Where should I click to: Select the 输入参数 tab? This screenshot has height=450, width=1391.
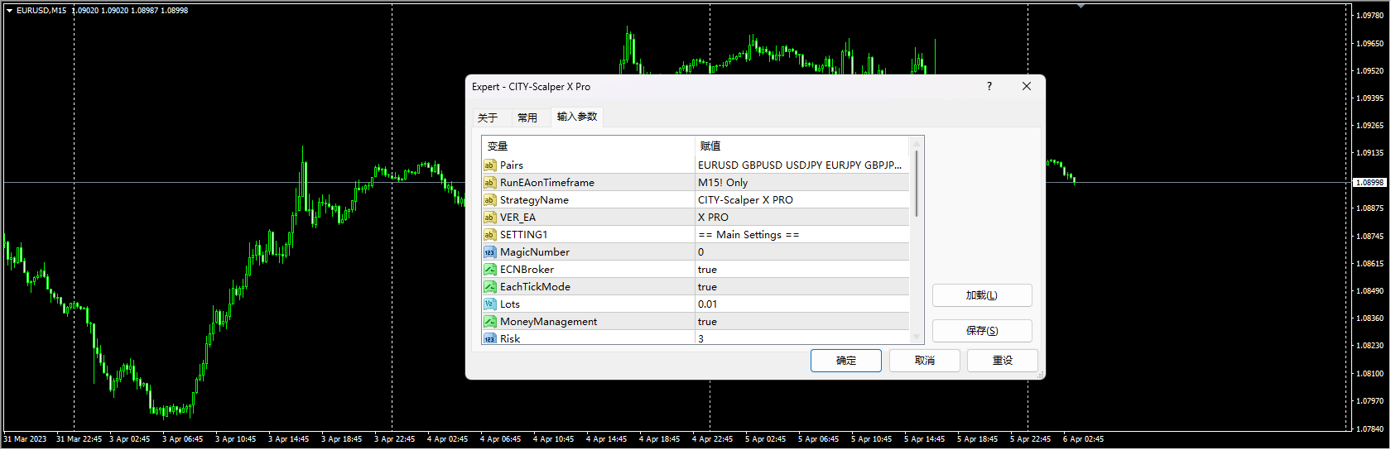577,117
